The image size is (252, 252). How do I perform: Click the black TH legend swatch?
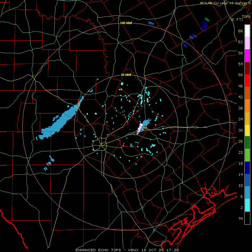click(x=247, y=218)
